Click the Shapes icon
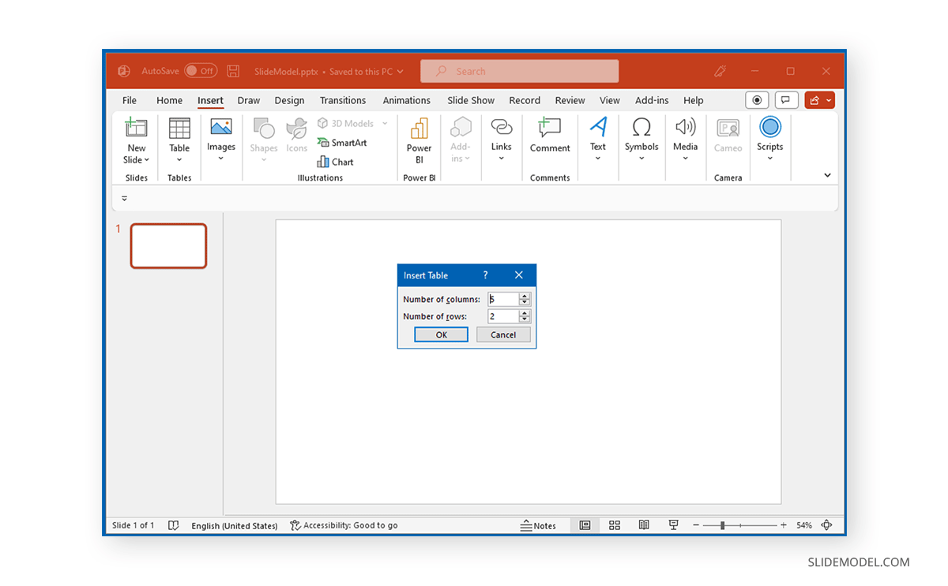 [264, 128]
